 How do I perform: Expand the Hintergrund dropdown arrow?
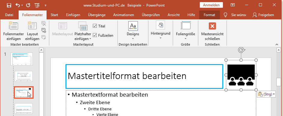click(160, 38)
